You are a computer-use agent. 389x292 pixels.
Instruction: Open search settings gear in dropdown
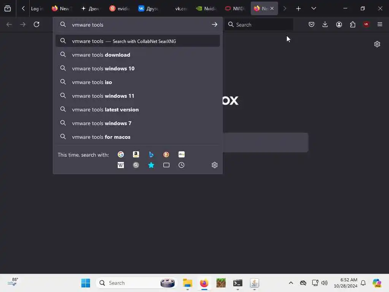(x=215, y=165)
